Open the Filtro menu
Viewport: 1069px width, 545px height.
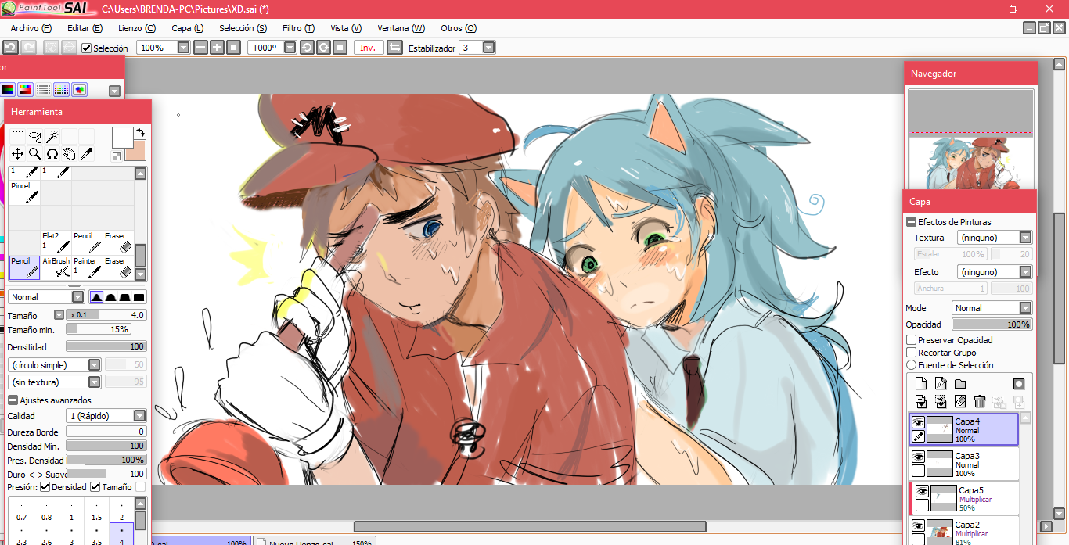[298, 28]
